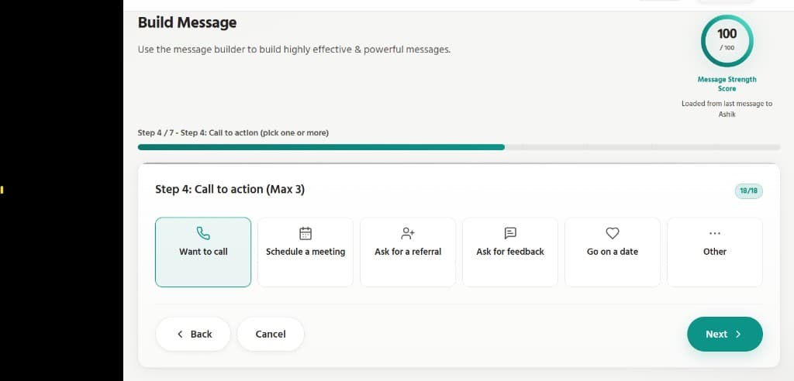Click the left chevron beside Back
Viewport: 794px width, 381px height.
[x=181, y=334]
